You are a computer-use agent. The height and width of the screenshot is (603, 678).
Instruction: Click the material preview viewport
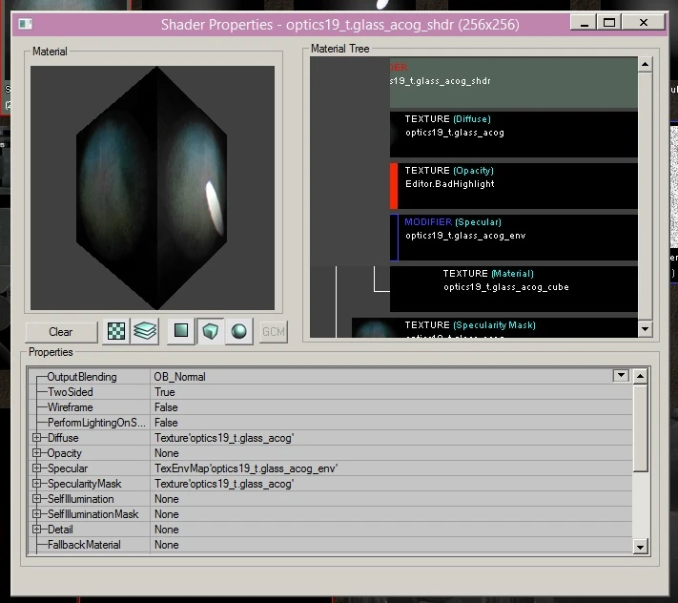(x=153, y=188)
